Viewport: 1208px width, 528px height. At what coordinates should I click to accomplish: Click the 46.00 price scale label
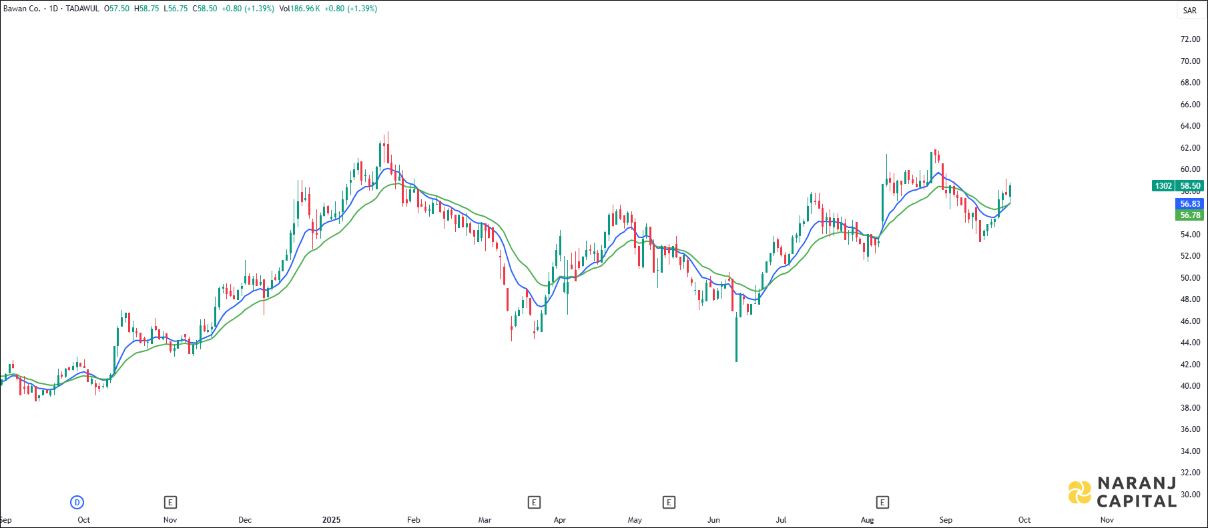(x=1190, y=321)
